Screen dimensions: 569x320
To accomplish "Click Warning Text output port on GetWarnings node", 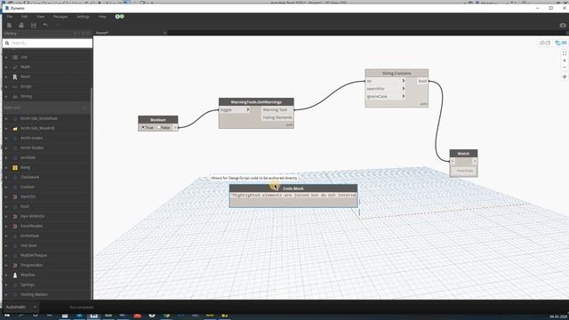I will pyautogui.click(x=277, y=110).
